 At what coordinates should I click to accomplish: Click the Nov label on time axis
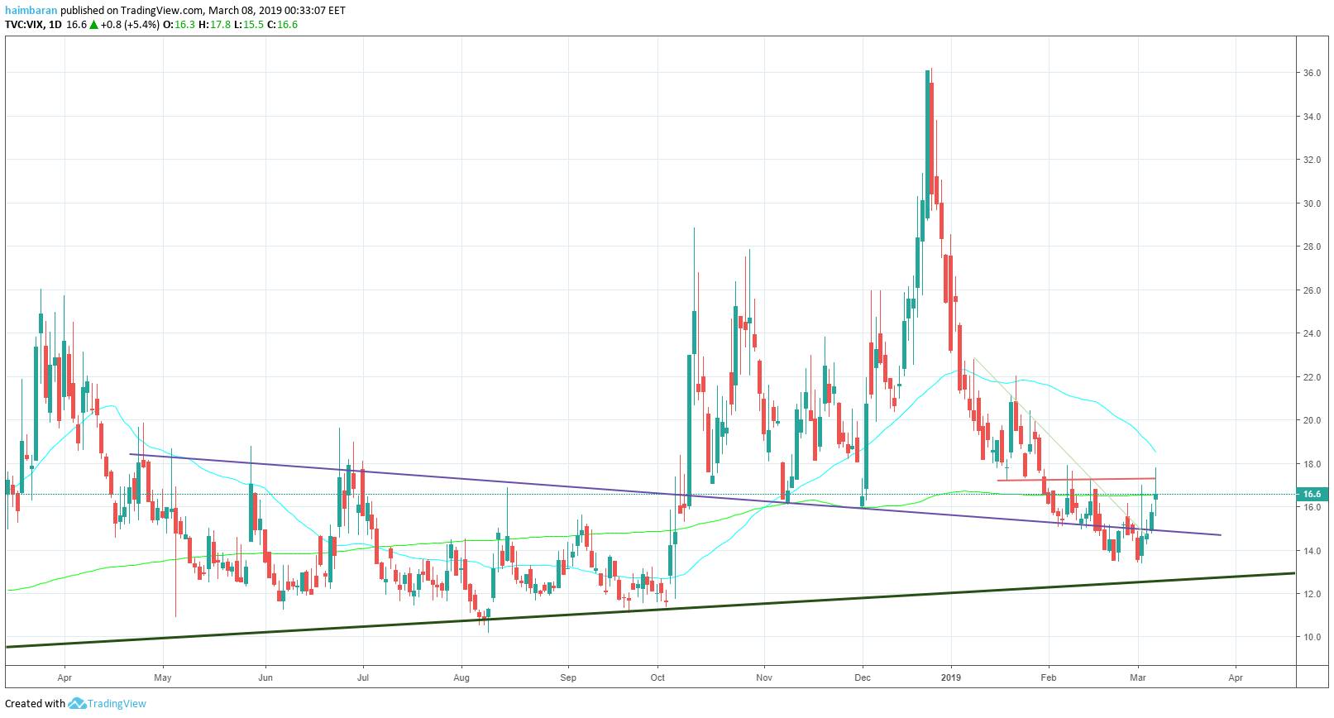click(x=765, y=677)
